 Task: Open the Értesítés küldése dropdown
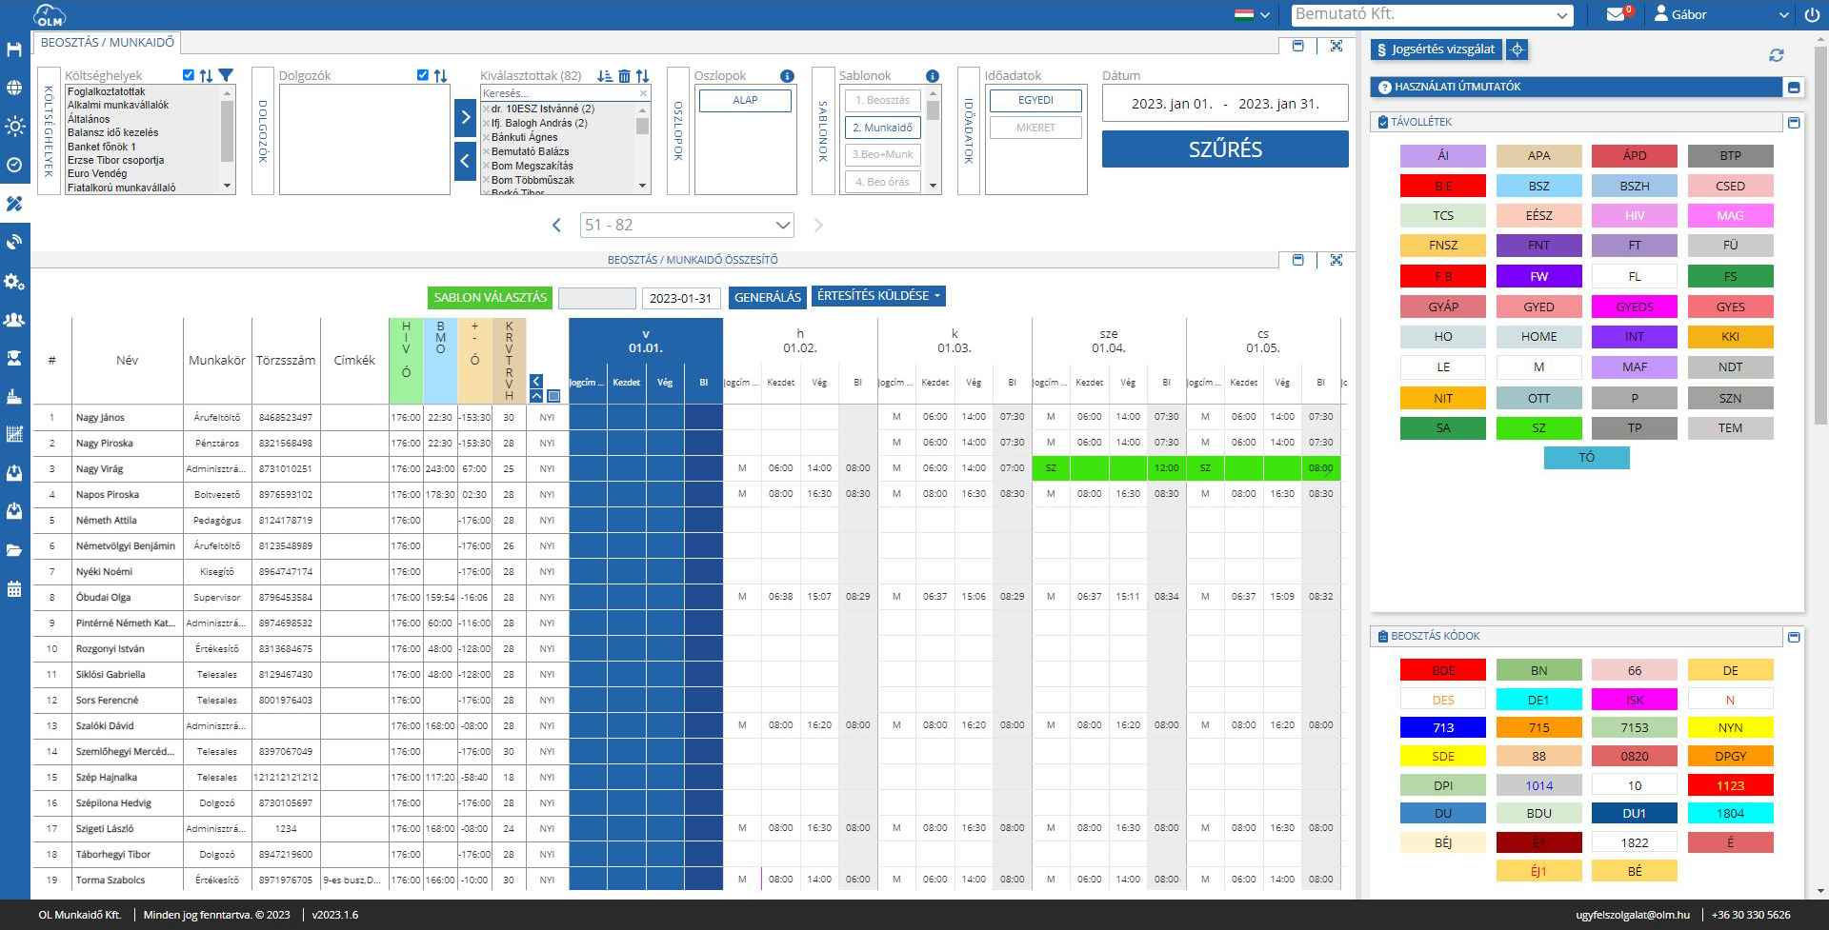878,296
